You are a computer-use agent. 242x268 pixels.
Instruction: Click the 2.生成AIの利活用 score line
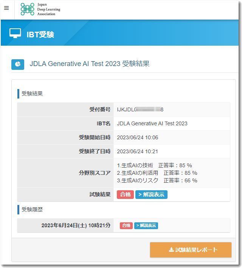pos(157,173)
